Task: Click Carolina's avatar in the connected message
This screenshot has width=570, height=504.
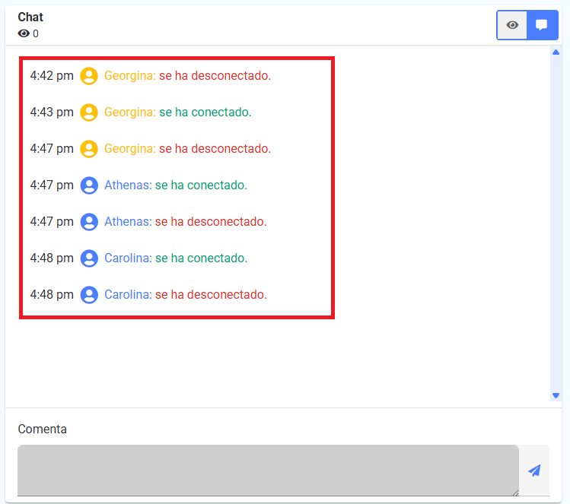Action: pos(89,258)
